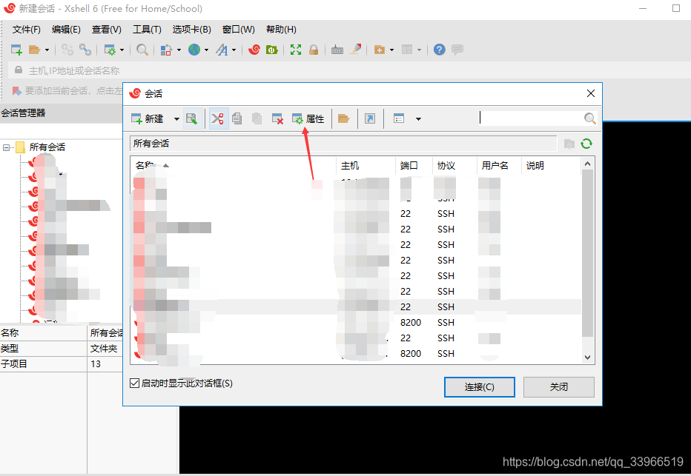691x476 pixels.
Task: Open the 帮助(H) menu
Action: tap(281, 30)
